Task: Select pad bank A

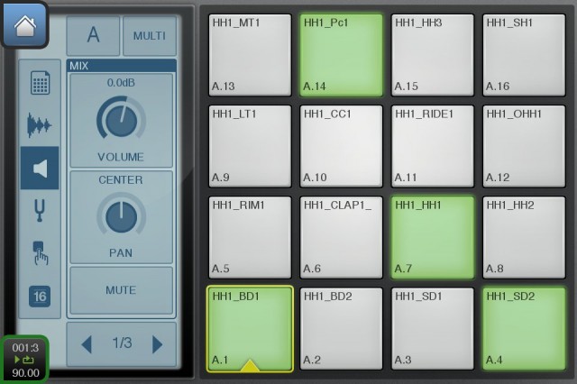Action: point(93,36)
